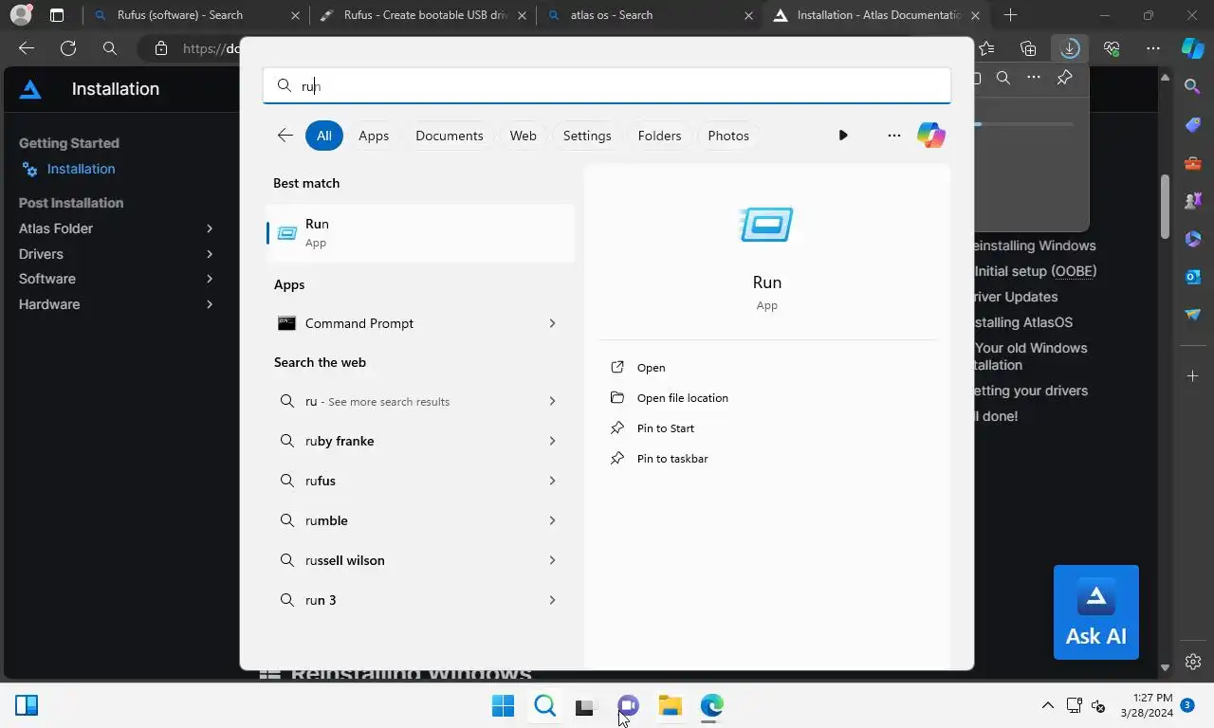Screen dimensions: 1214x728
Task: Close the Rufus bootable USB tab
Action: coord(522,15)
